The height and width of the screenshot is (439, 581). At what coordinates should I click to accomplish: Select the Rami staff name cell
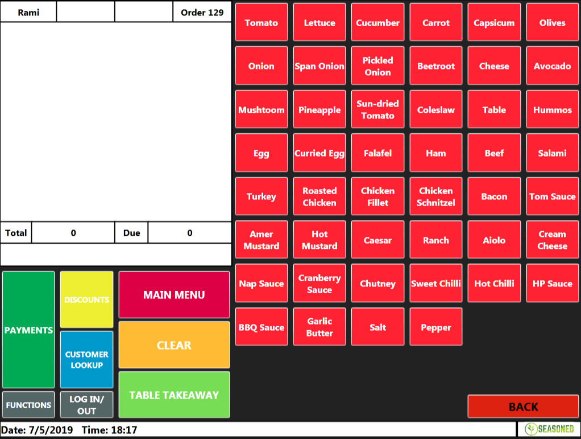(28, 13)
